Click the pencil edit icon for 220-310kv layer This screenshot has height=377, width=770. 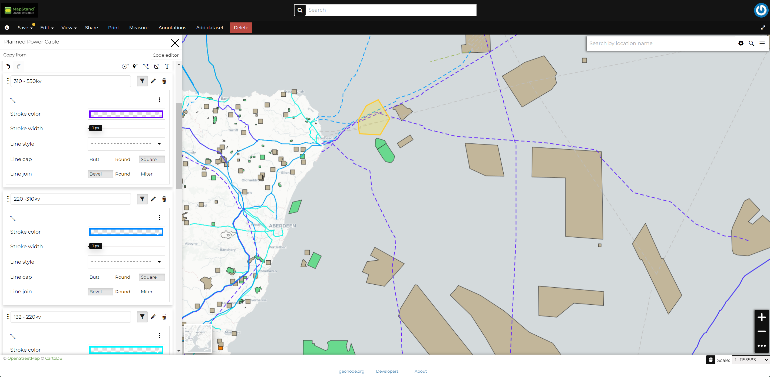154,199
